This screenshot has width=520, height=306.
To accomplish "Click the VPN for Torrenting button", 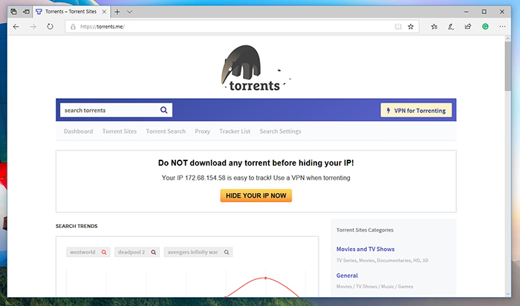I will pyautogui.click(x=416, y=111).
